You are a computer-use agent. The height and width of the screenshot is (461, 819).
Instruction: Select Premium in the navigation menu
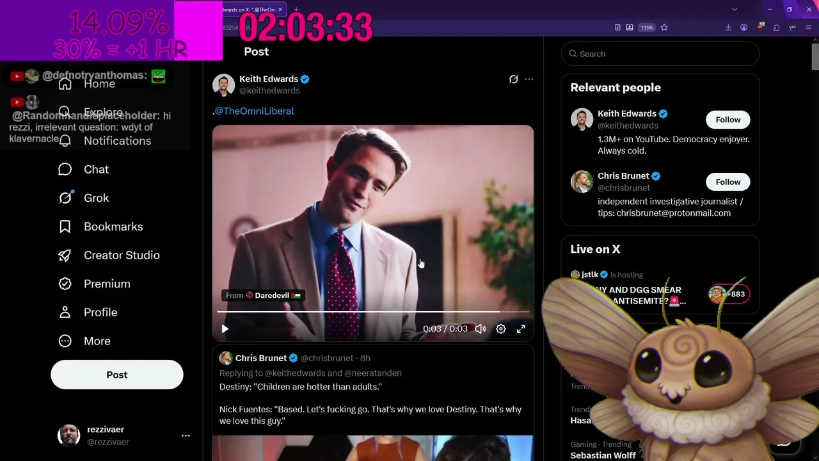[x=107, y=284]
